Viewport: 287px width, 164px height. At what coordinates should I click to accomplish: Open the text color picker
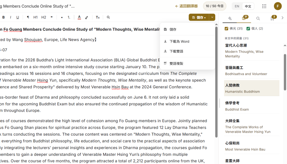click(x=79, y=17)
